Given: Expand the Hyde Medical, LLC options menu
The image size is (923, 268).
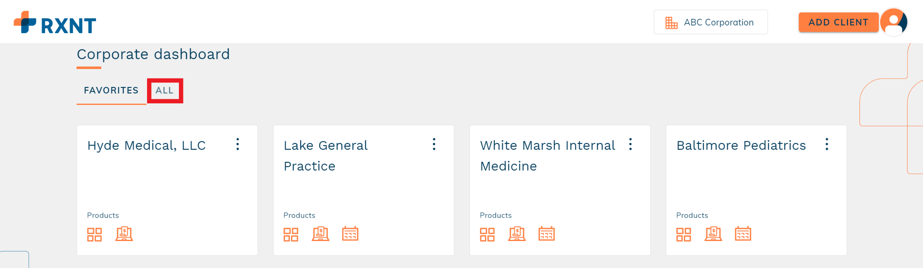Looking at the screenshot, I should click(238, 144).
